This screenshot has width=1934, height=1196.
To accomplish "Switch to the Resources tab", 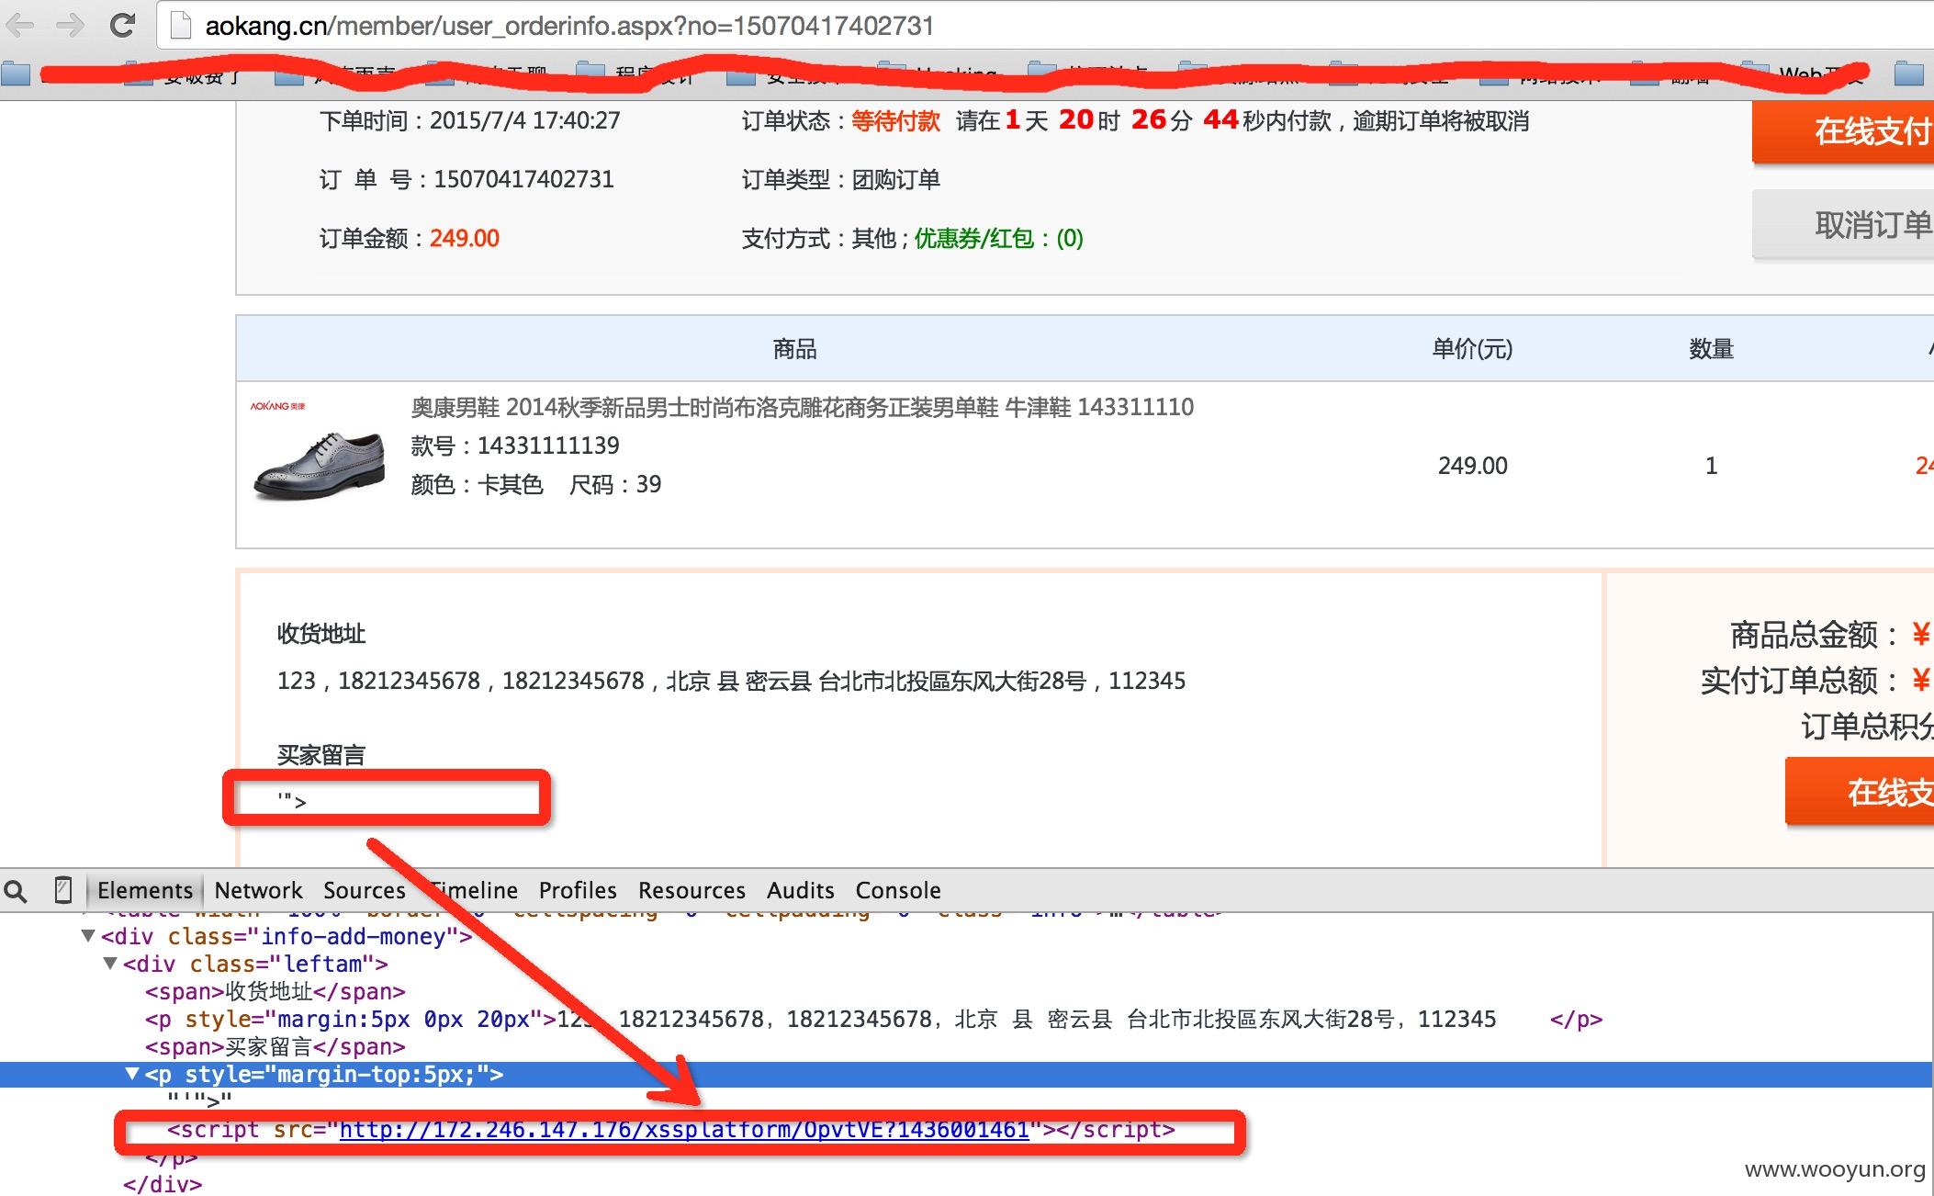I will (692, 890).
